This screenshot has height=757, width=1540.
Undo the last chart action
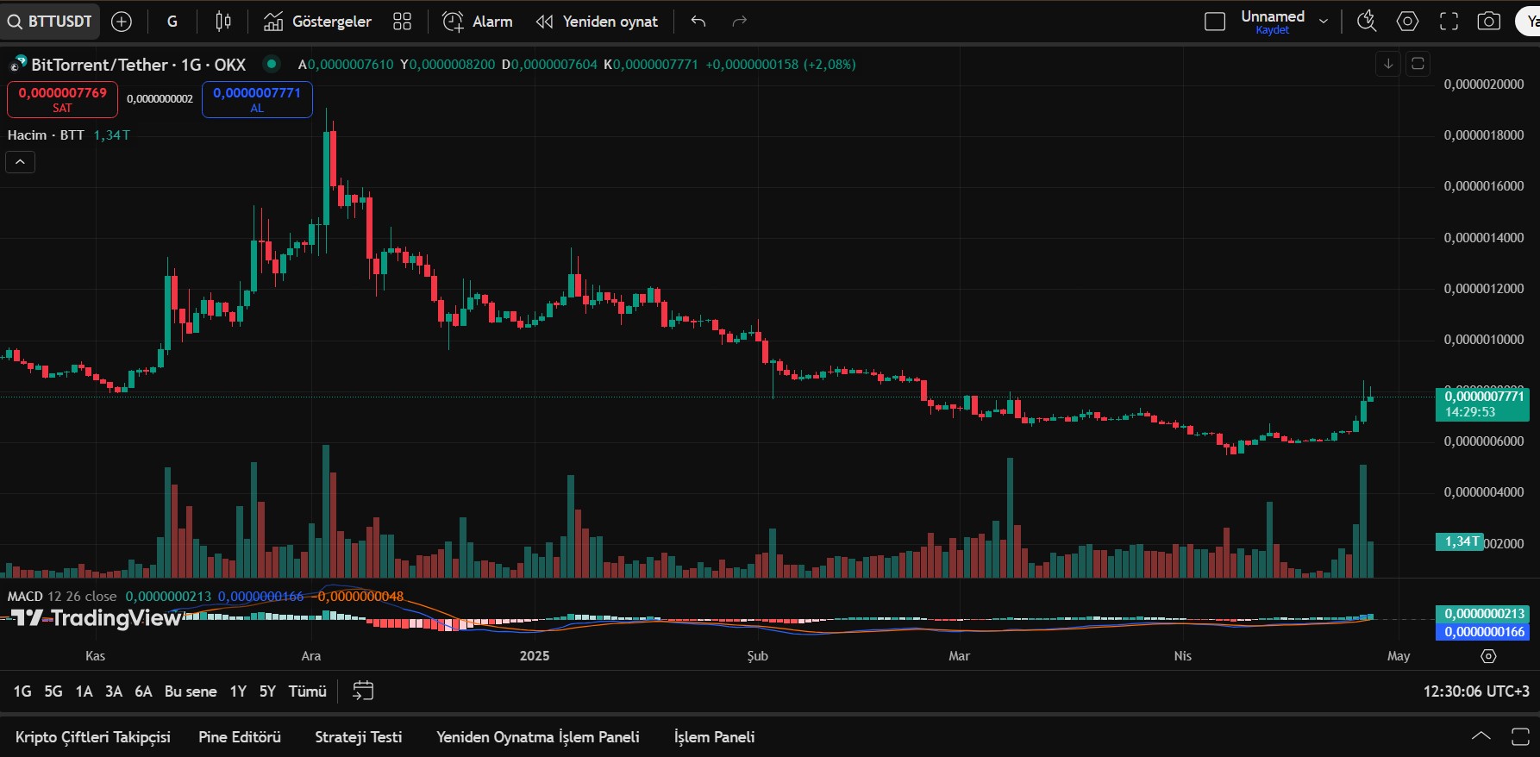click(x=698, y=22)
